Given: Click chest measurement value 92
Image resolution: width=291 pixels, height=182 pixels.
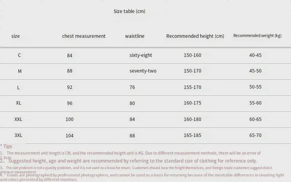Looking at the screenshot, I should [x=69, y=87].
